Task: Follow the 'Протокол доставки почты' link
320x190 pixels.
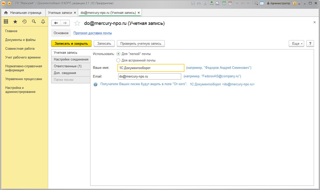Action: pyautogui.click(x=92, y=33)
